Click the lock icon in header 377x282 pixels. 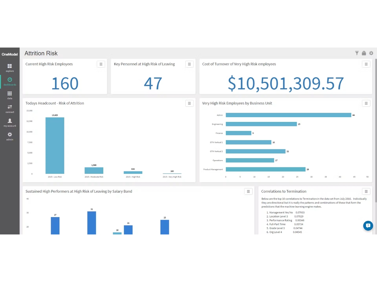pos(364,53)
